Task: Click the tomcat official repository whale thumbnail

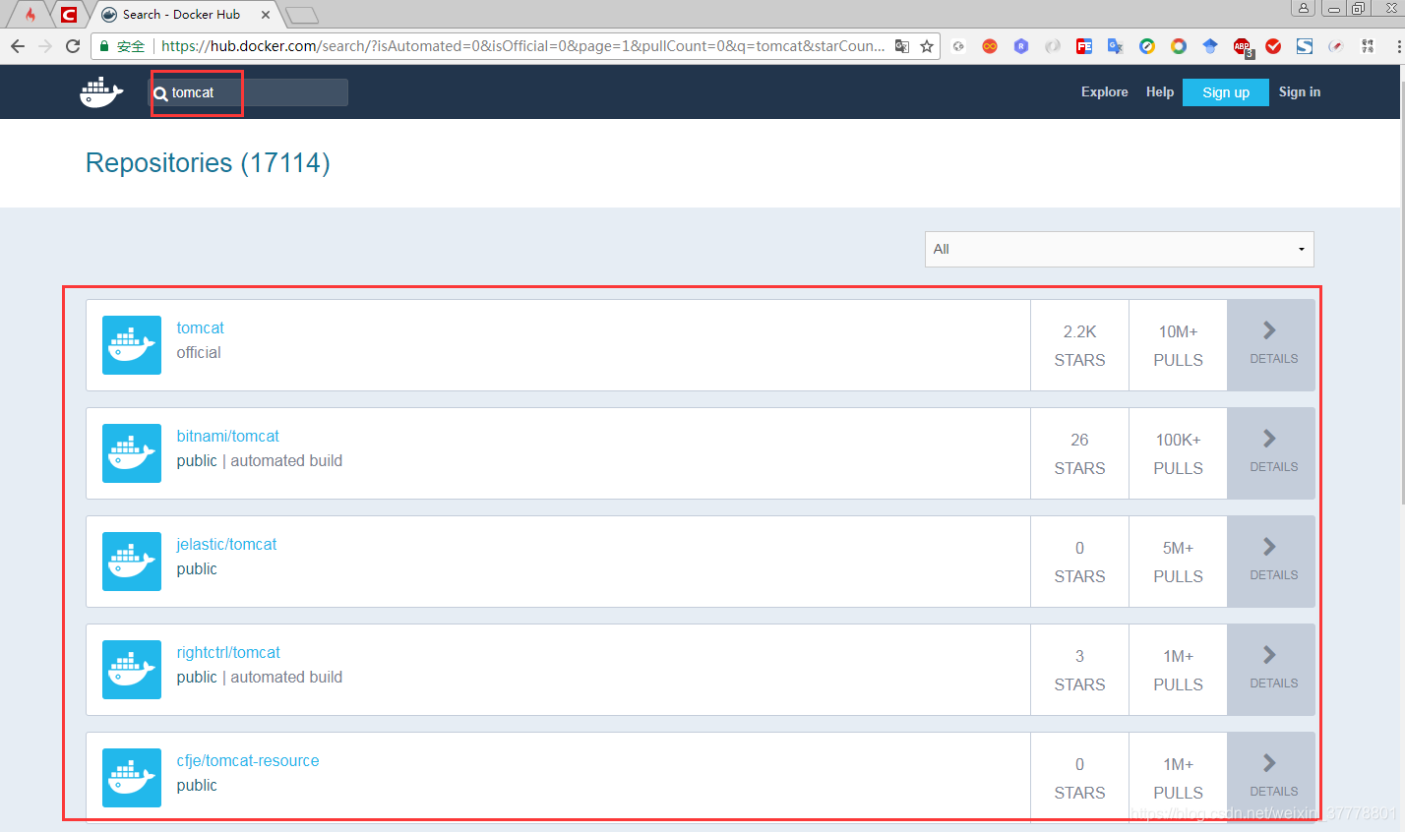Action: click(132, 345)
